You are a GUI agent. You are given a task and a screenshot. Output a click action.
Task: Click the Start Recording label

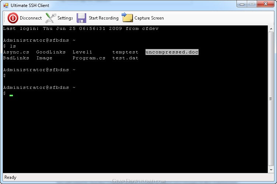pyautogui.click(x=104, y=18)
